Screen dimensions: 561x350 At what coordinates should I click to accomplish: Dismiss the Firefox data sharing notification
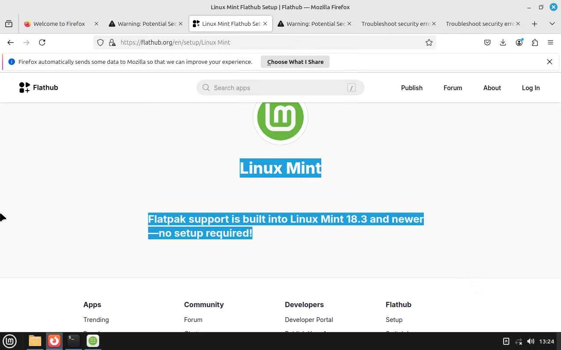550,62
